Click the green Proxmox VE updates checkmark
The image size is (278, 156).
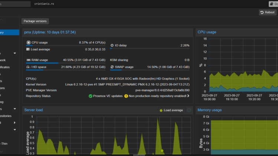[90, 96]
